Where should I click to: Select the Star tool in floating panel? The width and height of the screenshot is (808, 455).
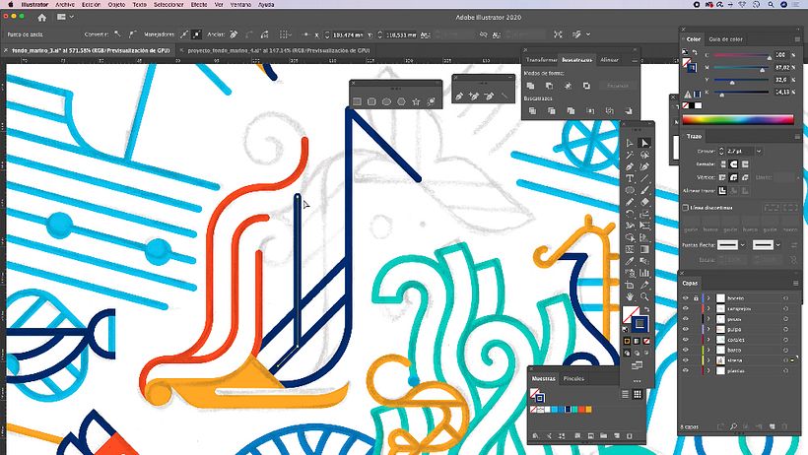click(x=416, y=101)
